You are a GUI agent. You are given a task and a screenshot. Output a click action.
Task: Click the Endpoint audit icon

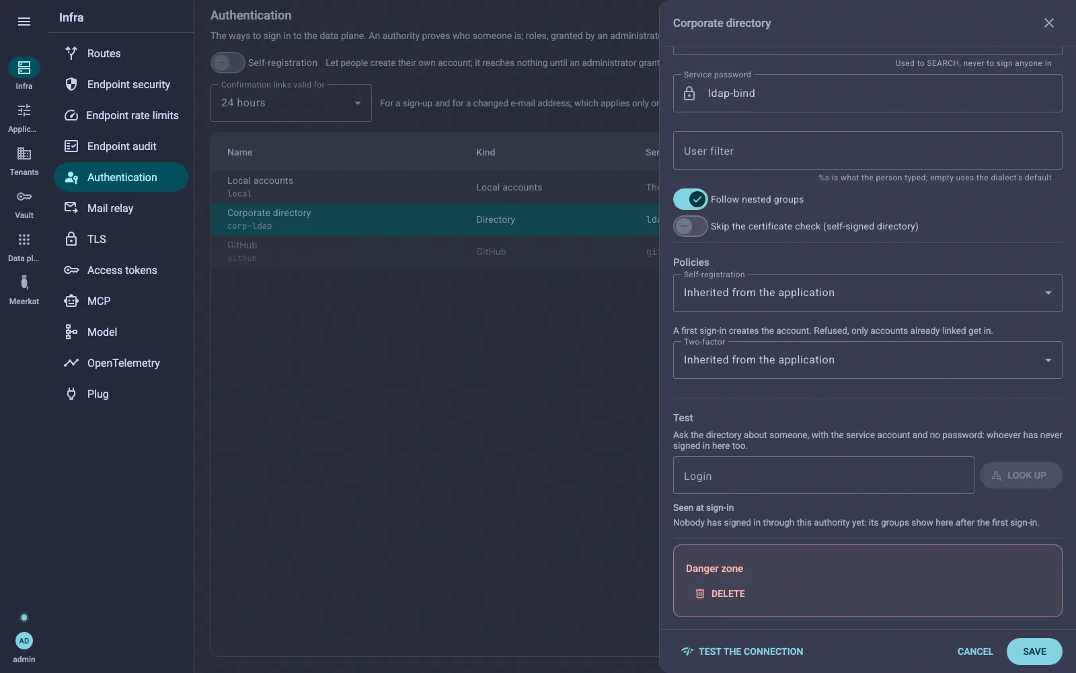tap(71, 146)
